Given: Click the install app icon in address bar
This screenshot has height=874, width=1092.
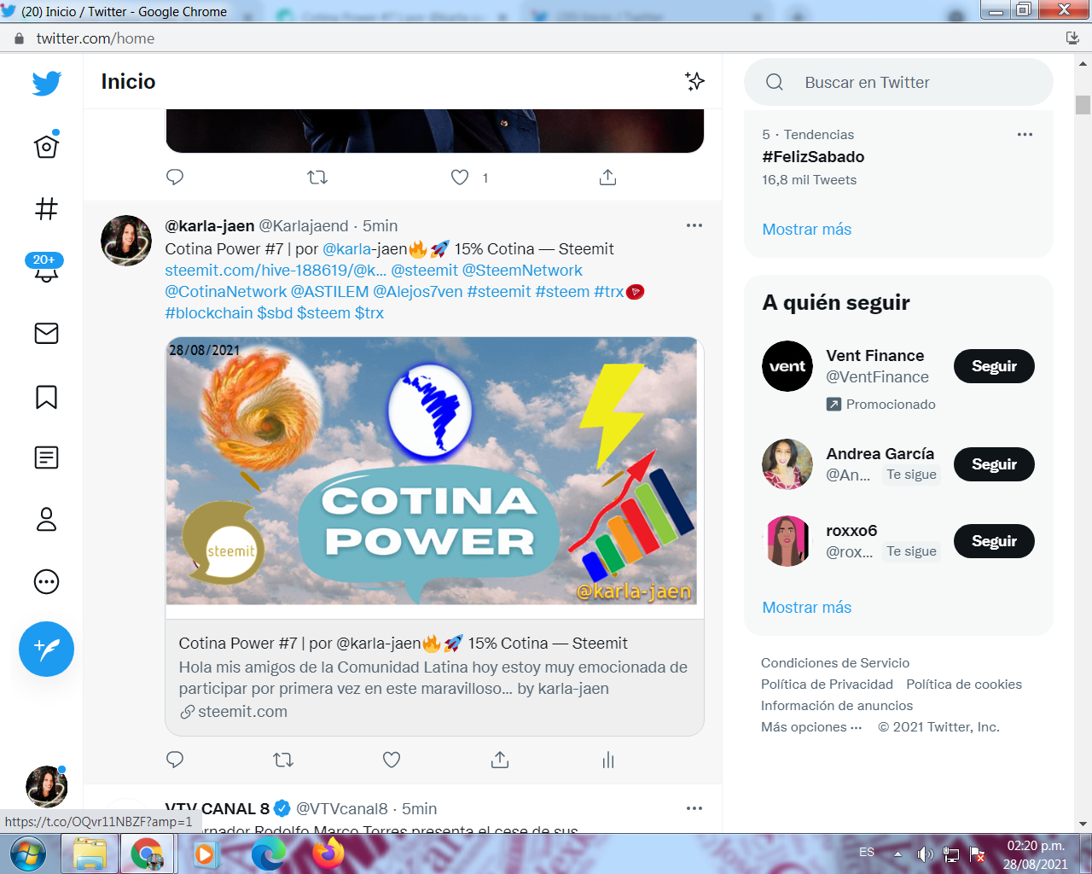Looking at the screenshot, I should (x=1072, y=38).
